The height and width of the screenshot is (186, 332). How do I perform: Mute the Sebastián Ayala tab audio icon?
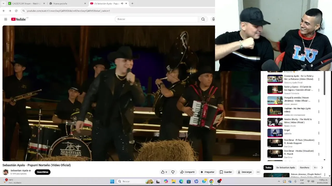pos(122,3)
